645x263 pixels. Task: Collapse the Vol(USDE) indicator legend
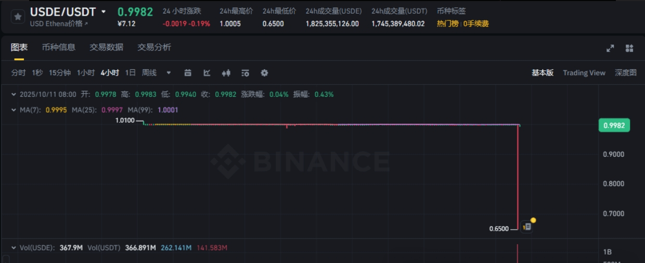14,247
